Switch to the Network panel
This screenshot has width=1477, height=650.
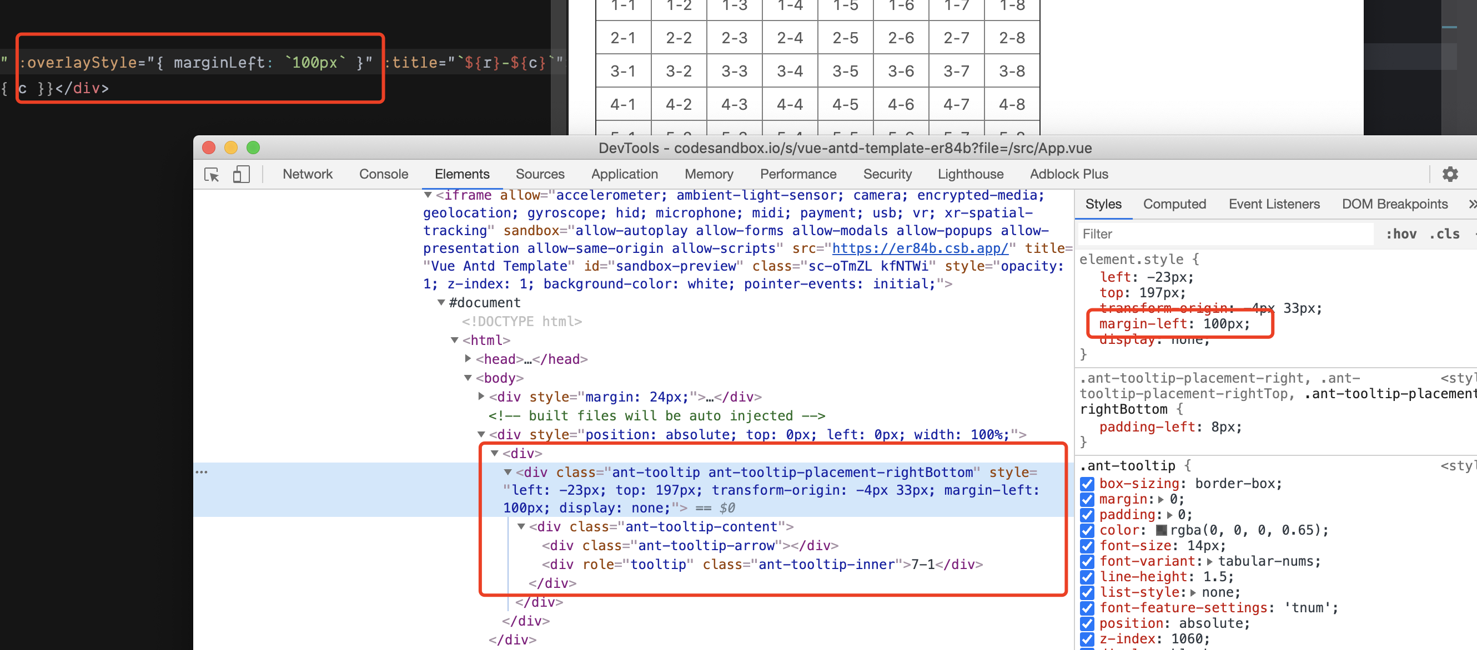pos(307,175)
